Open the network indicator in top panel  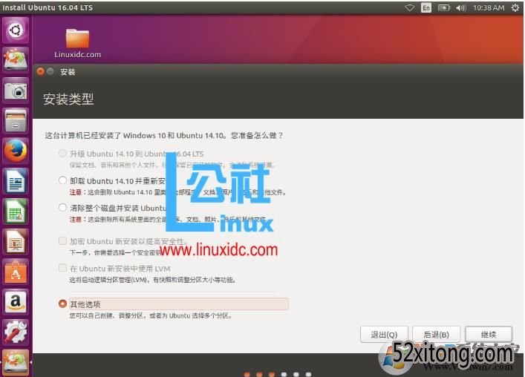pyautogui.click(x=409, y=7)
